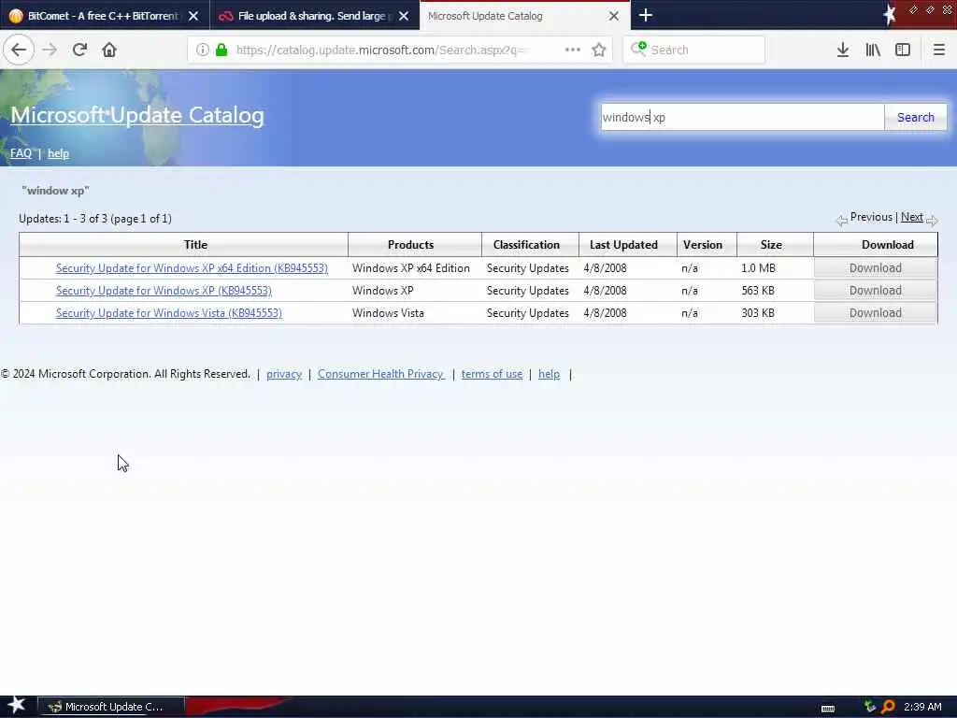Viewport: 957px width, 718px height.
Task: Click the catalog Search button
Action: [916, 117]
